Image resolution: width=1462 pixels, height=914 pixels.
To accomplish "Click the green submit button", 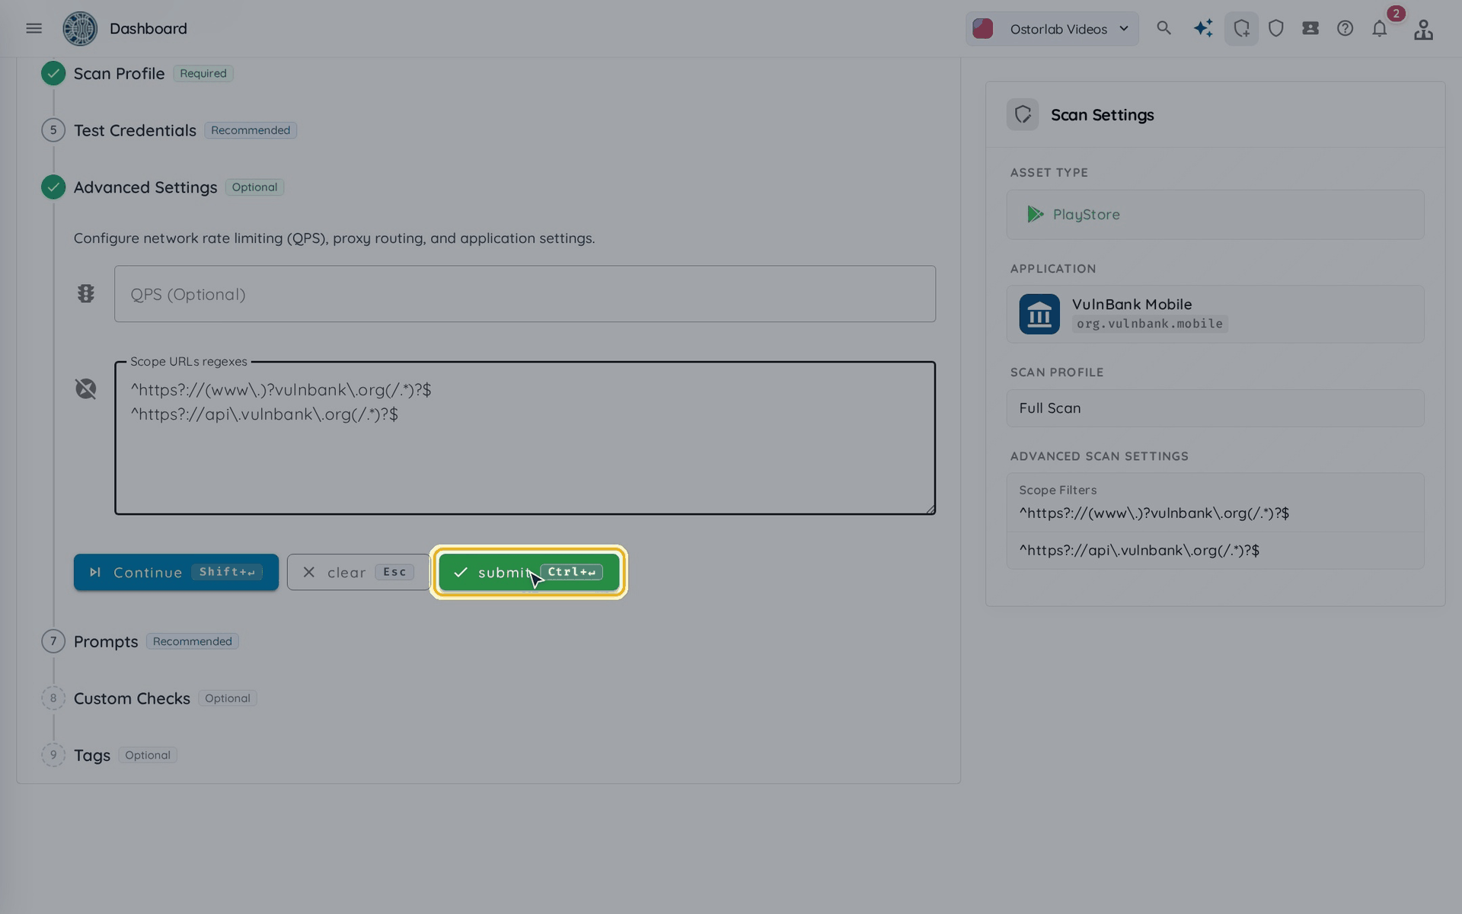I will (529, 572).
